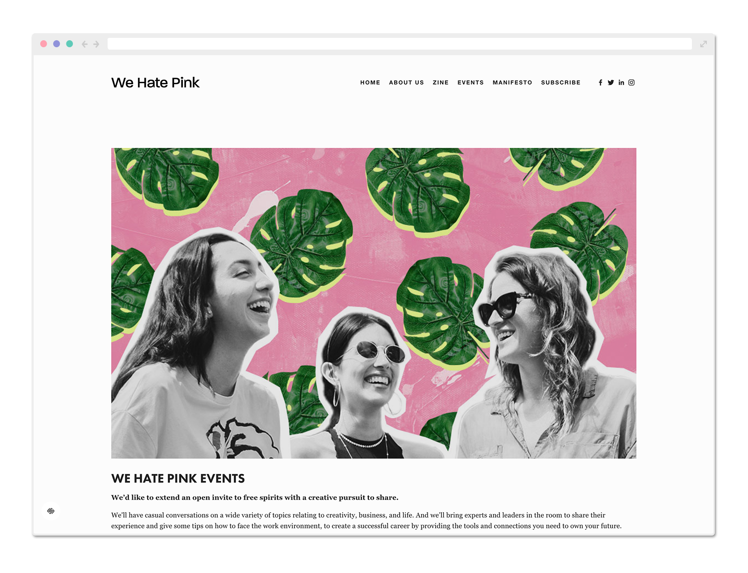Click the expand fullscreen arrows icon
Image resolution: width=748 pixels, height=573 pixels.
703,44
